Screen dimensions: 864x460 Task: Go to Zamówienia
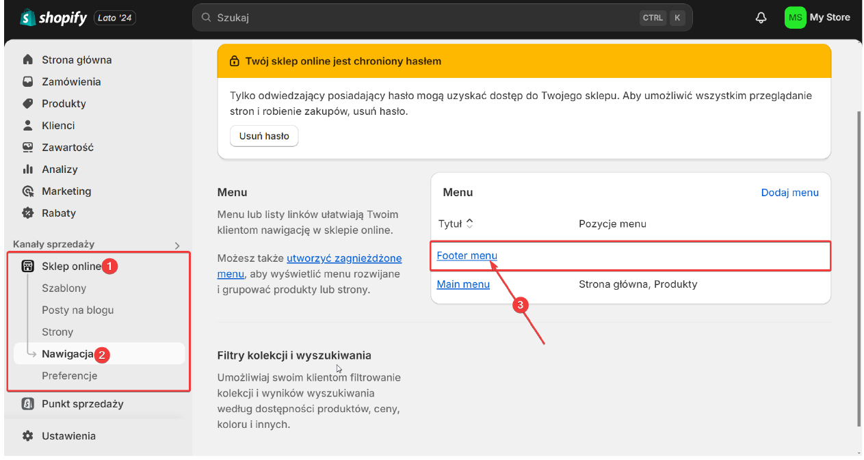71,81
